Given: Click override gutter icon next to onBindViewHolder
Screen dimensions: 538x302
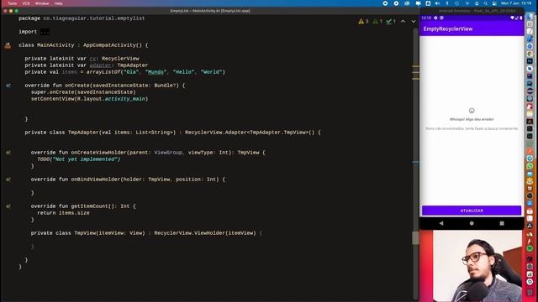Looking at the screenshot, I should (8, 179).
